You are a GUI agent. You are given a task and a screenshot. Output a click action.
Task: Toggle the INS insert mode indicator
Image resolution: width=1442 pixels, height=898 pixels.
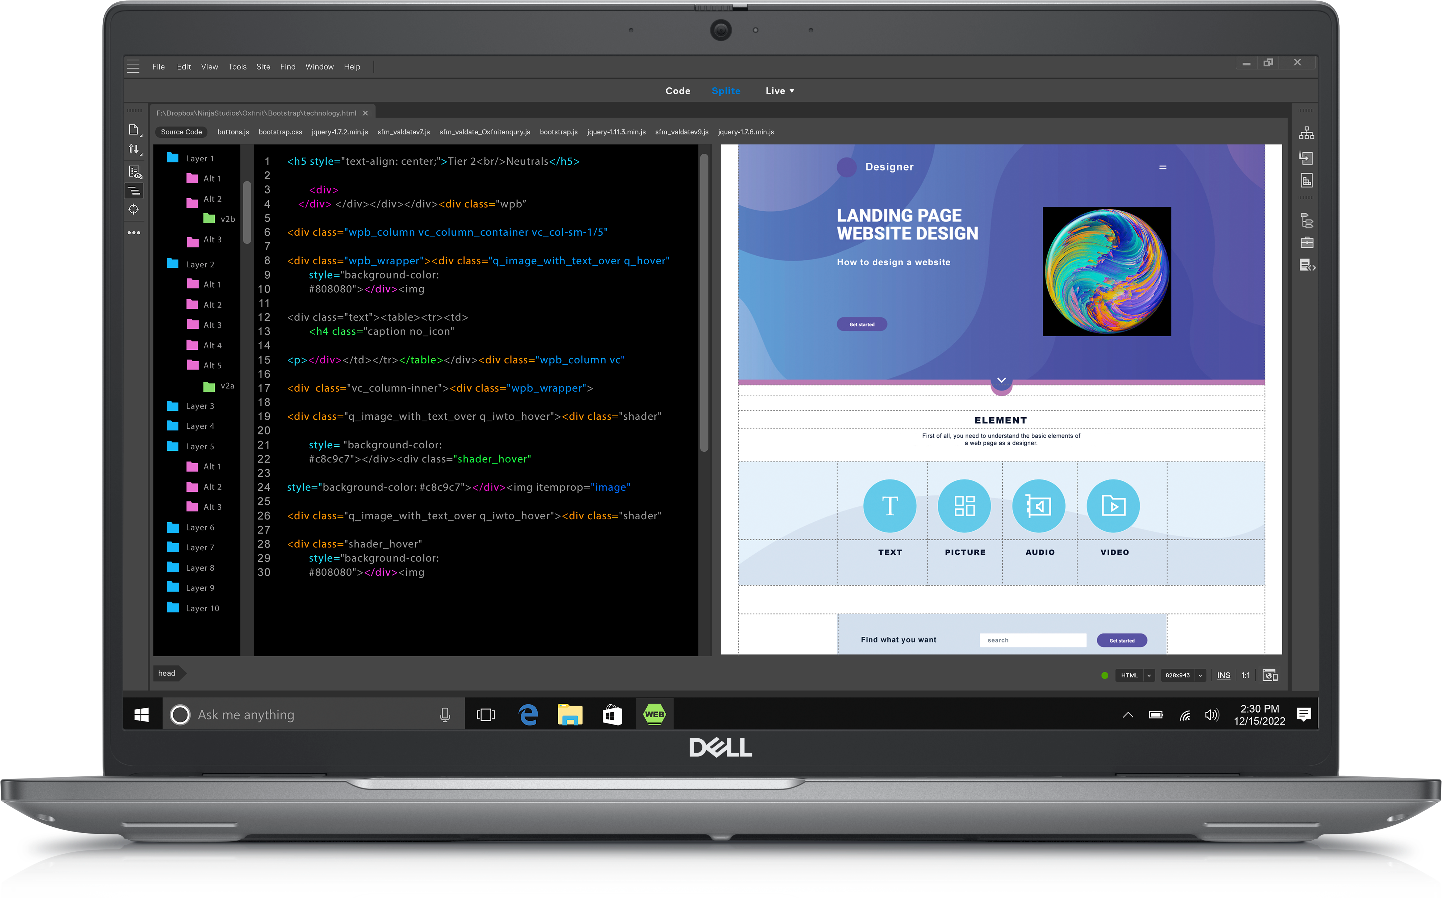(x=1224, y=675)
